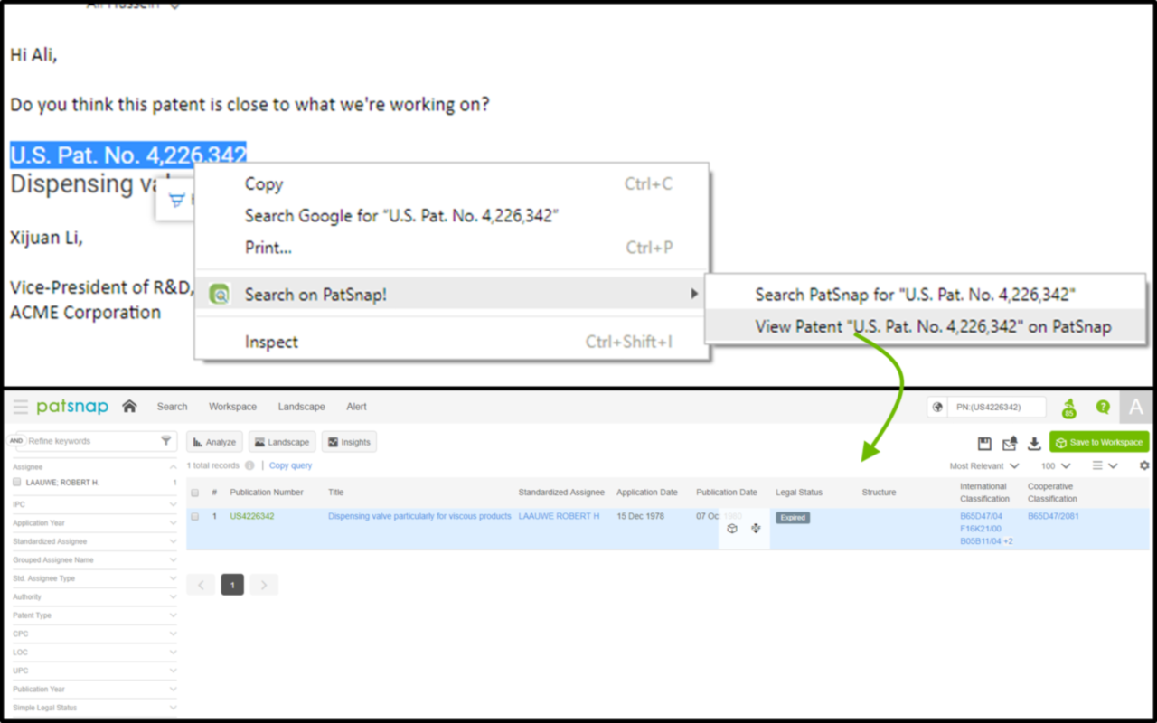This screenshot has width=1157, height=723.
Task: Go to the PatSnap home icon
Action: click(129, 407)
